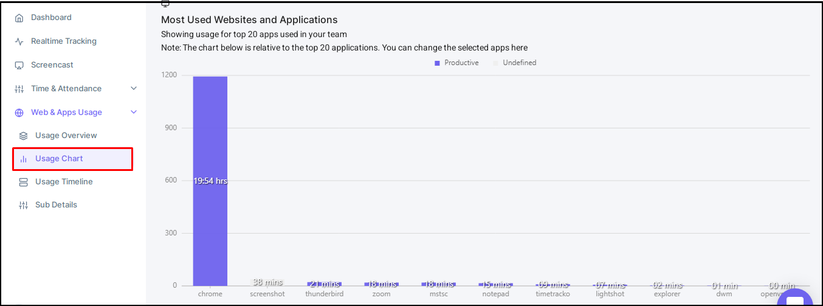Viewport: 823px width, 306px height.
Task: Expand the Time & Attendance chevron
Action: pos(134,89)
